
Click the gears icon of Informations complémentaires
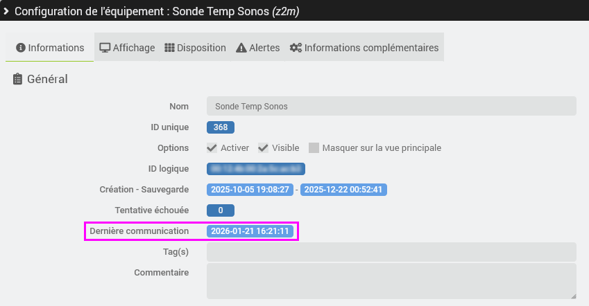296,48
